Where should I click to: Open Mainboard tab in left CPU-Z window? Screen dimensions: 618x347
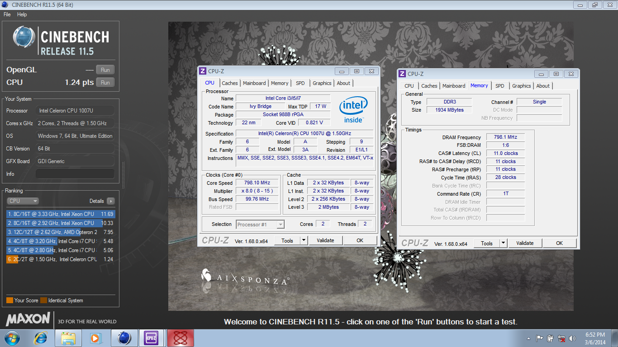[254, 83]
